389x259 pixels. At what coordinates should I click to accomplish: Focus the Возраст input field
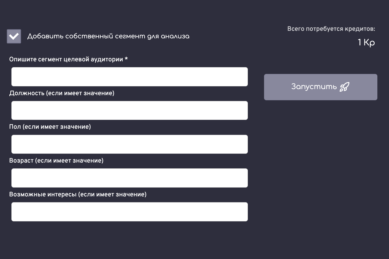(x=129, y=178)
